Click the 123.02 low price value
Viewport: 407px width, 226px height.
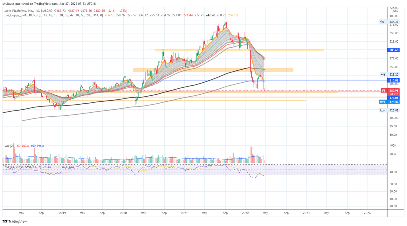coord(394,110)
